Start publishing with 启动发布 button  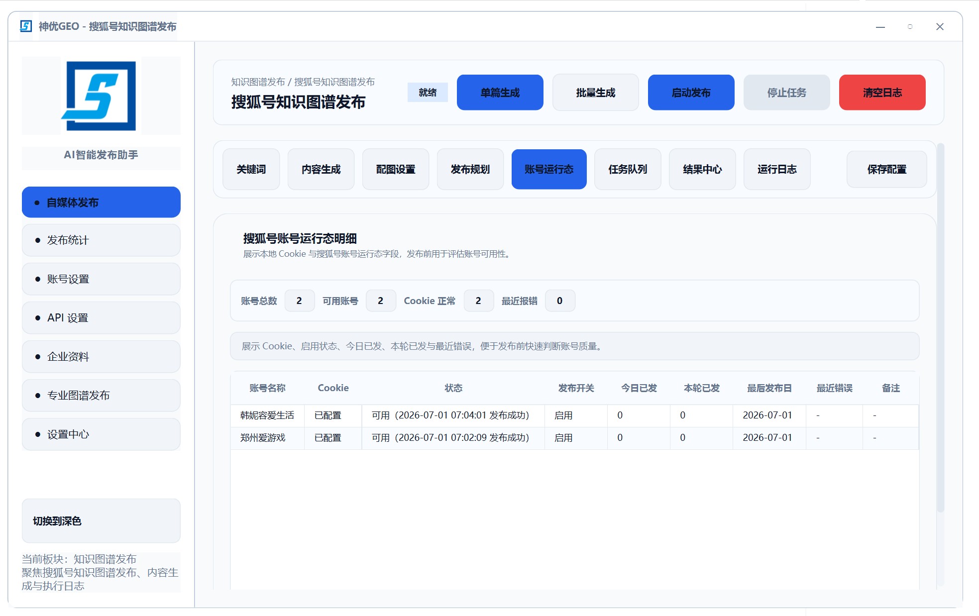tap(691, 93)
